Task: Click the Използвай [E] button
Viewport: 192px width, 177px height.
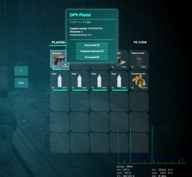Action: click(92, 45)
